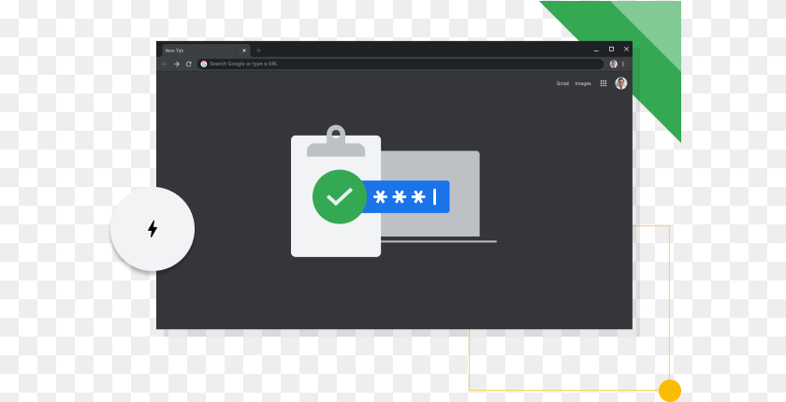Click the lightning bolt circle button
This screenshot has height=402, width=786.
[153, 229]
